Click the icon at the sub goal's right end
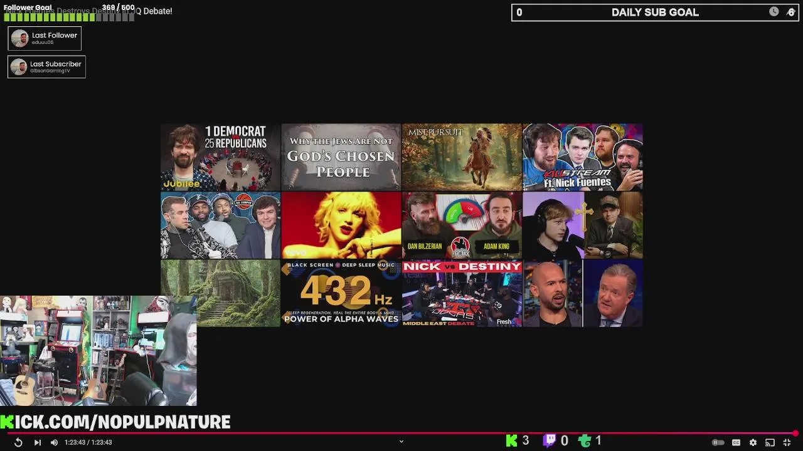This screenshot has height=451, width=803. point(790,12)
